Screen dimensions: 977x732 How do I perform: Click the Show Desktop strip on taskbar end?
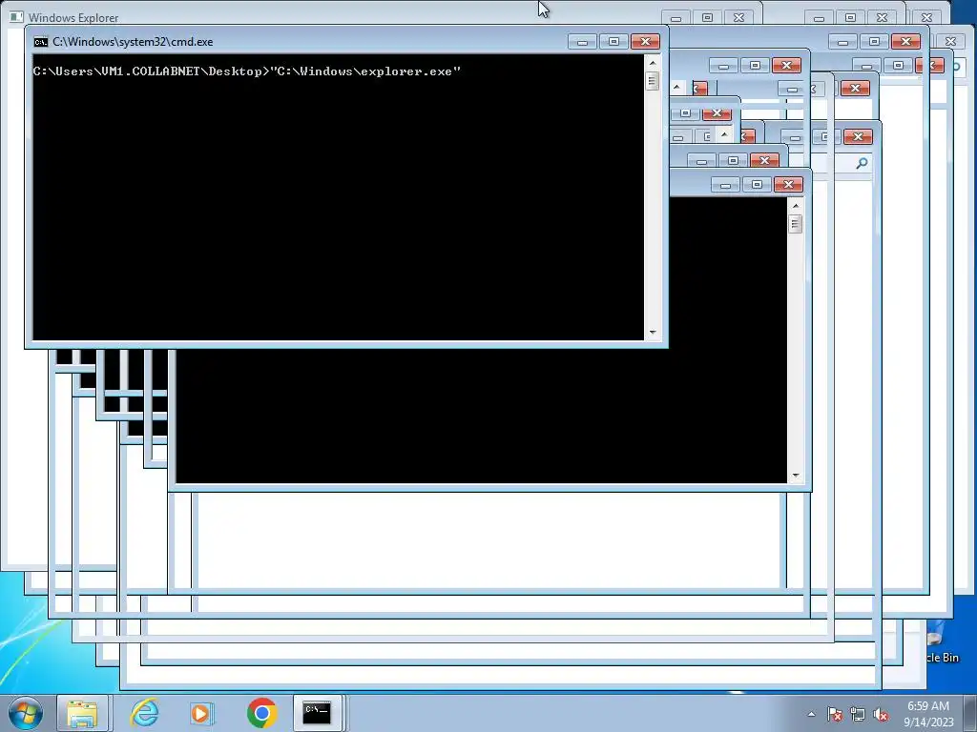pos(970,713)
